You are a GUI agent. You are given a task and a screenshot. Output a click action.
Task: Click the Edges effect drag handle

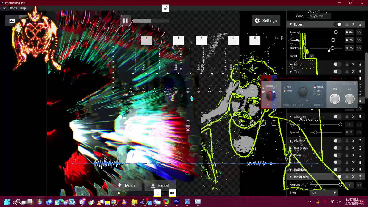click(x=360, y=24)
